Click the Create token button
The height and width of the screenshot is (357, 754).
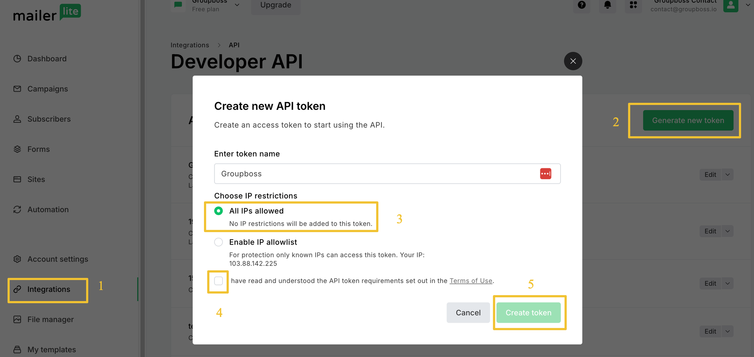tap(529, 313)
